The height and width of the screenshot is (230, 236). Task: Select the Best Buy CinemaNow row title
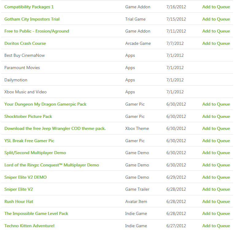pos(25,56)
